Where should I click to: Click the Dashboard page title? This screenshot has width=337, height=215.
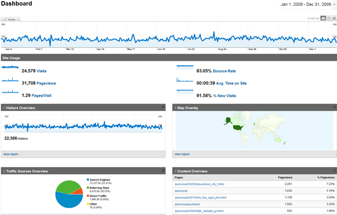(16, 3)
